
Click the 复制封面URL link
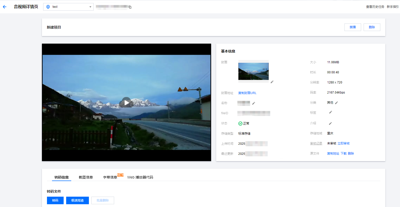(x=247, y=93)
